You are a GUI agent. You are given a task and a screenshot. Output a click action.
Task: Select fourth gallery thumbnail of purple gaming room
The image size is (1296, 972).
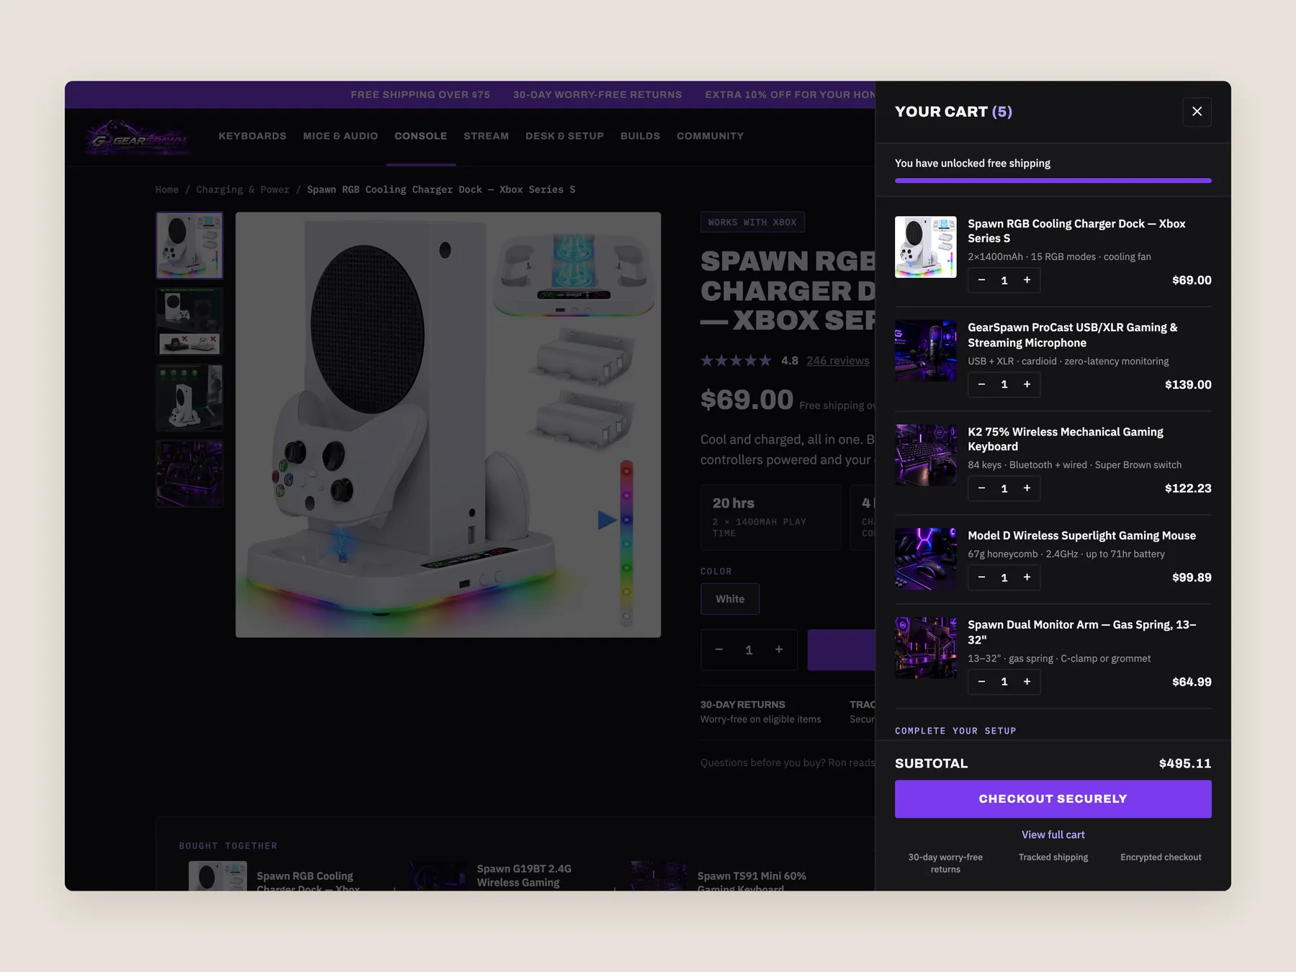189,474
